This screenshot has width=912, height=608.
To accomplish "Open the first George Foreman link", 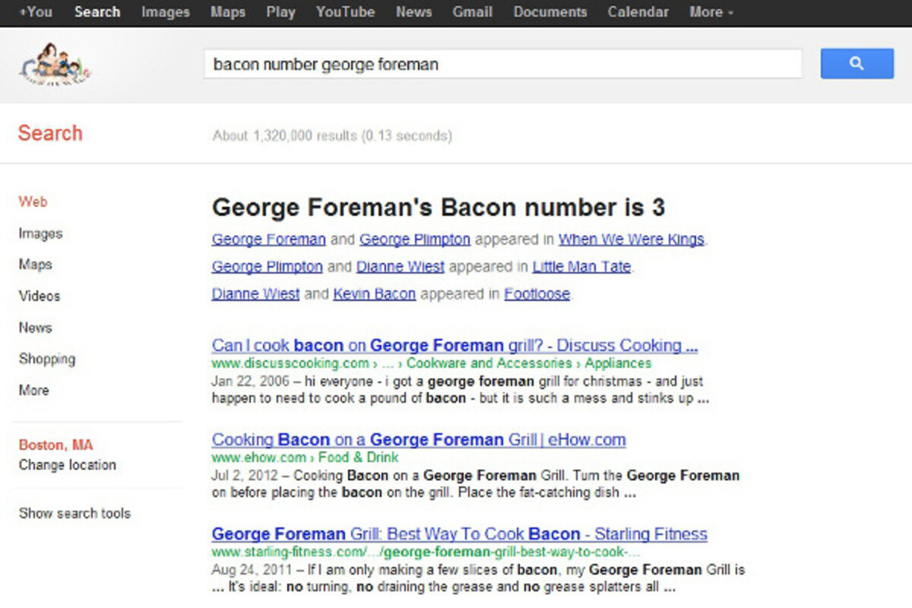I will 268,239.
